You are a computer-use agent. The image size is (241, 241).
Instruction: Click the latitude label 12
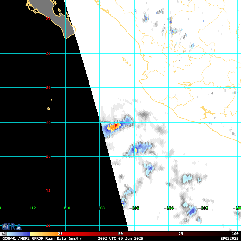click(x=48, y=225)
